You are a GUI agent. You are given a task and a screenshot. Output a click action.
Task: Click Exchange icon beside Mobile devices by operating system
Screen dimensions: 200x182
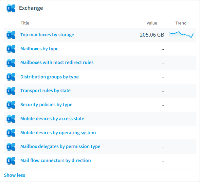(x=11, y=133)
